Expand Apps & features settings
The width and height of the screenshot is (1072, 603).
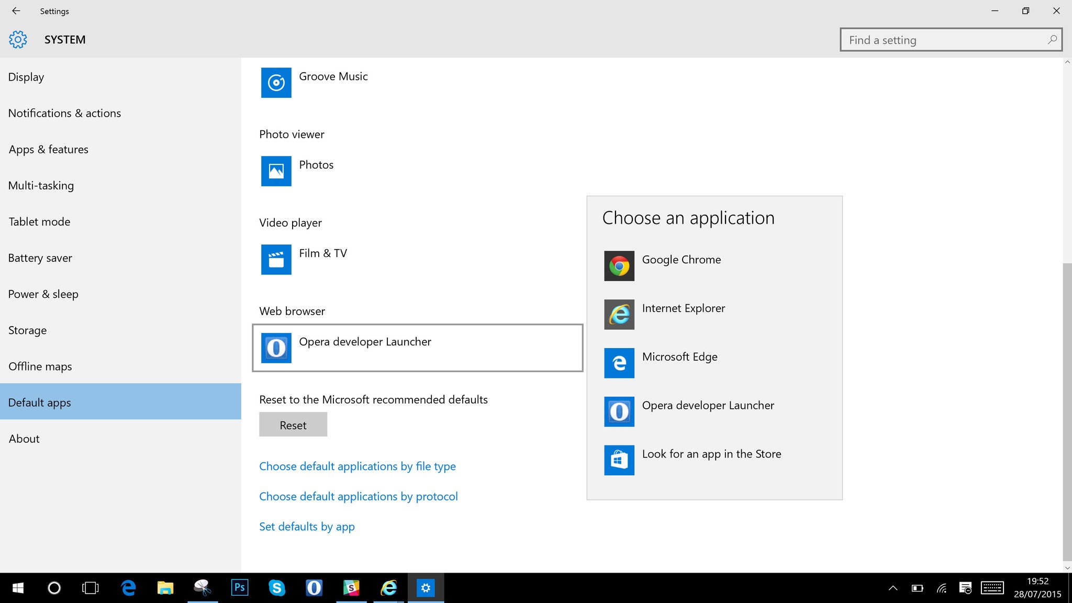point(49,149)
